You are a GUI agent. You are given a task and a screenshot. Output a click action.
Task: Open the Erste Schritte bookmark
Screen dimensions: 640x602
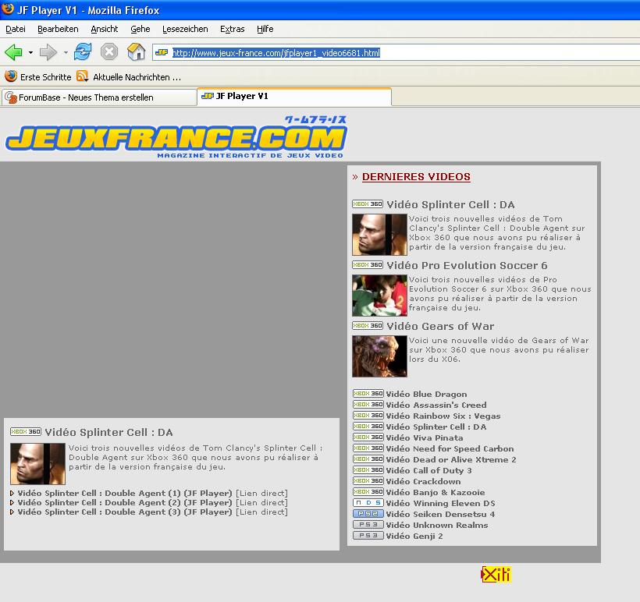38,76
